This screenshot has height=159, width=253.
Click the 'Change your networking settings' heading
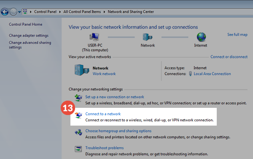pos(96,89)
